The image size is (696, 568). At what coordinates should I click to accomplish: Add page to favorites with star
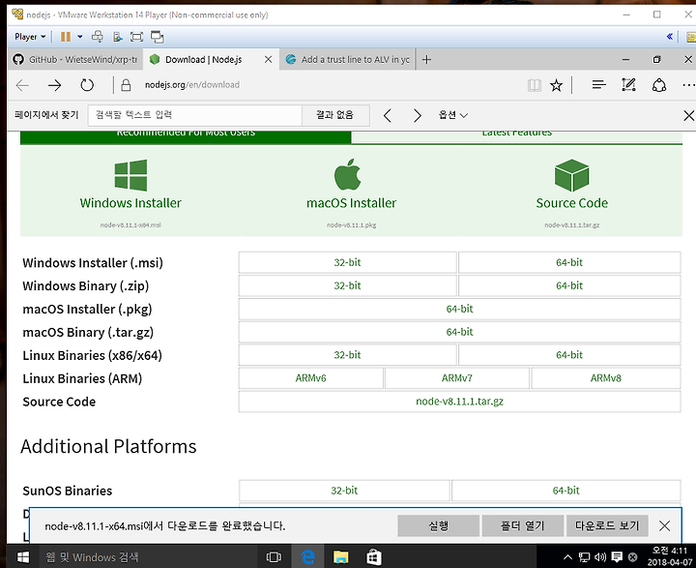[x=556, y=85]
